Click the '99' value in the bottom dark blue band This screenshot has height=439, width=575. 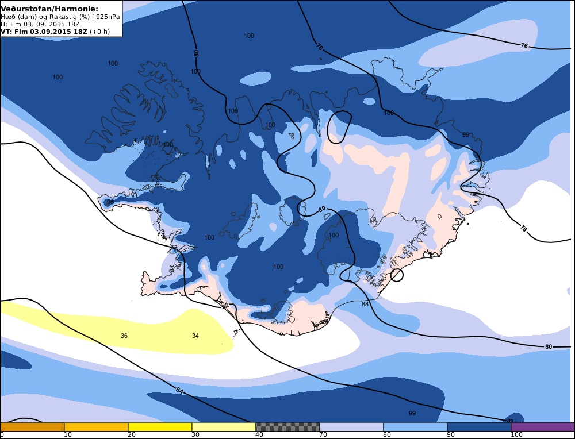point(412,413)
